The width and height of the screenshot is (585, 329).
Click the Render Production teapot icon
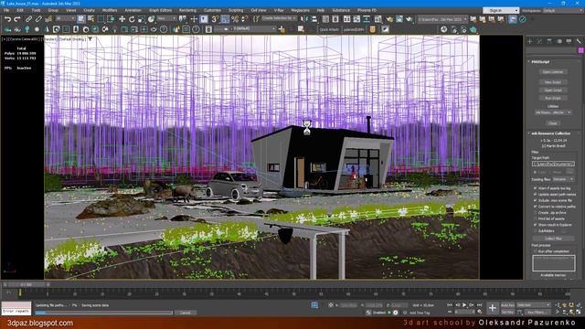(409, 19)
